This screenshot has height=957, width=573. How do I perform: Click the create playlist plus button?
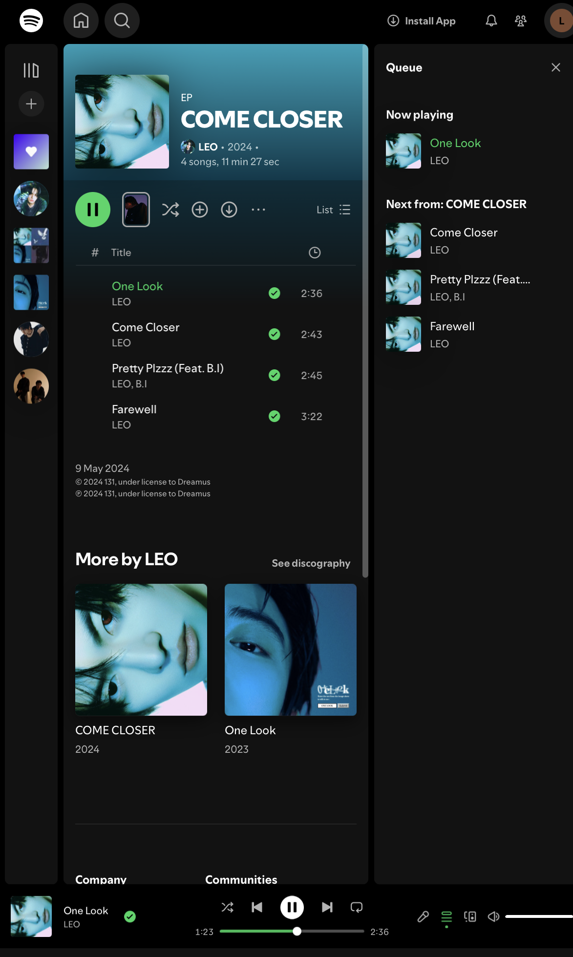pyautogui.click(x=31, y=104)
